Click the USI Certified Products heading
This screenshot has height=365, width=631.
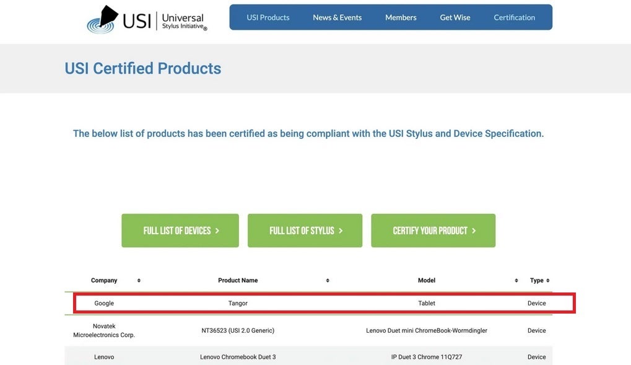(143, 69)
